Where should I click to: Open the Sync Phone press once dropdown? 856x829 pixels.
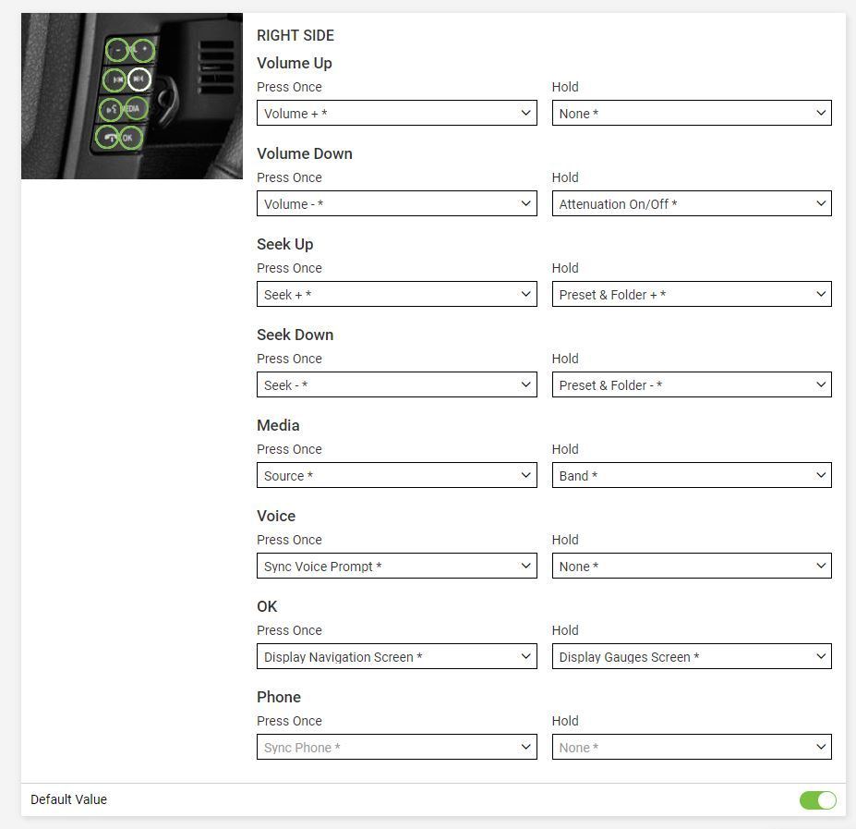point(396,747)
